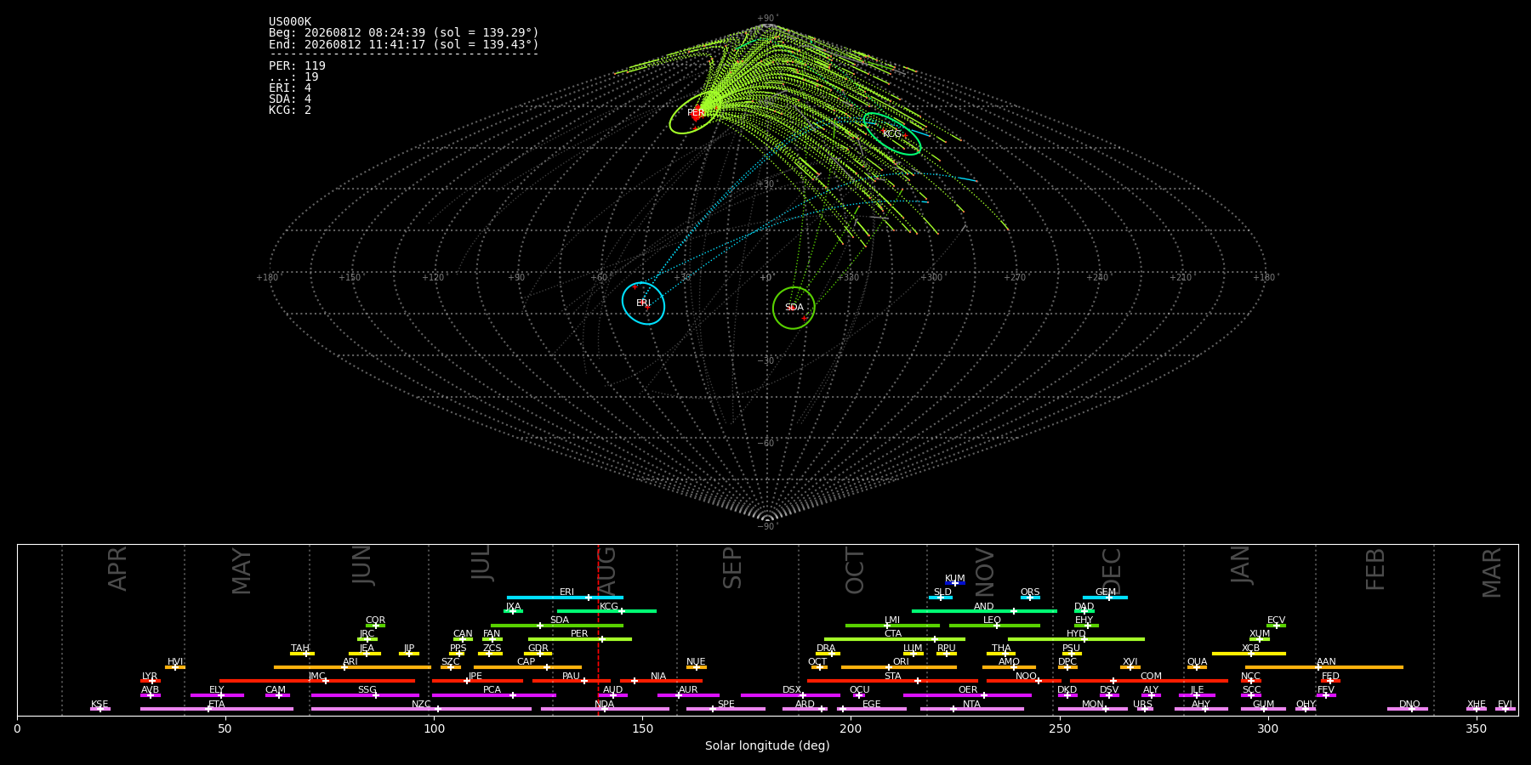Click the US000K station title text
This screenshot has height=765, width=1531.
(290, 22)
